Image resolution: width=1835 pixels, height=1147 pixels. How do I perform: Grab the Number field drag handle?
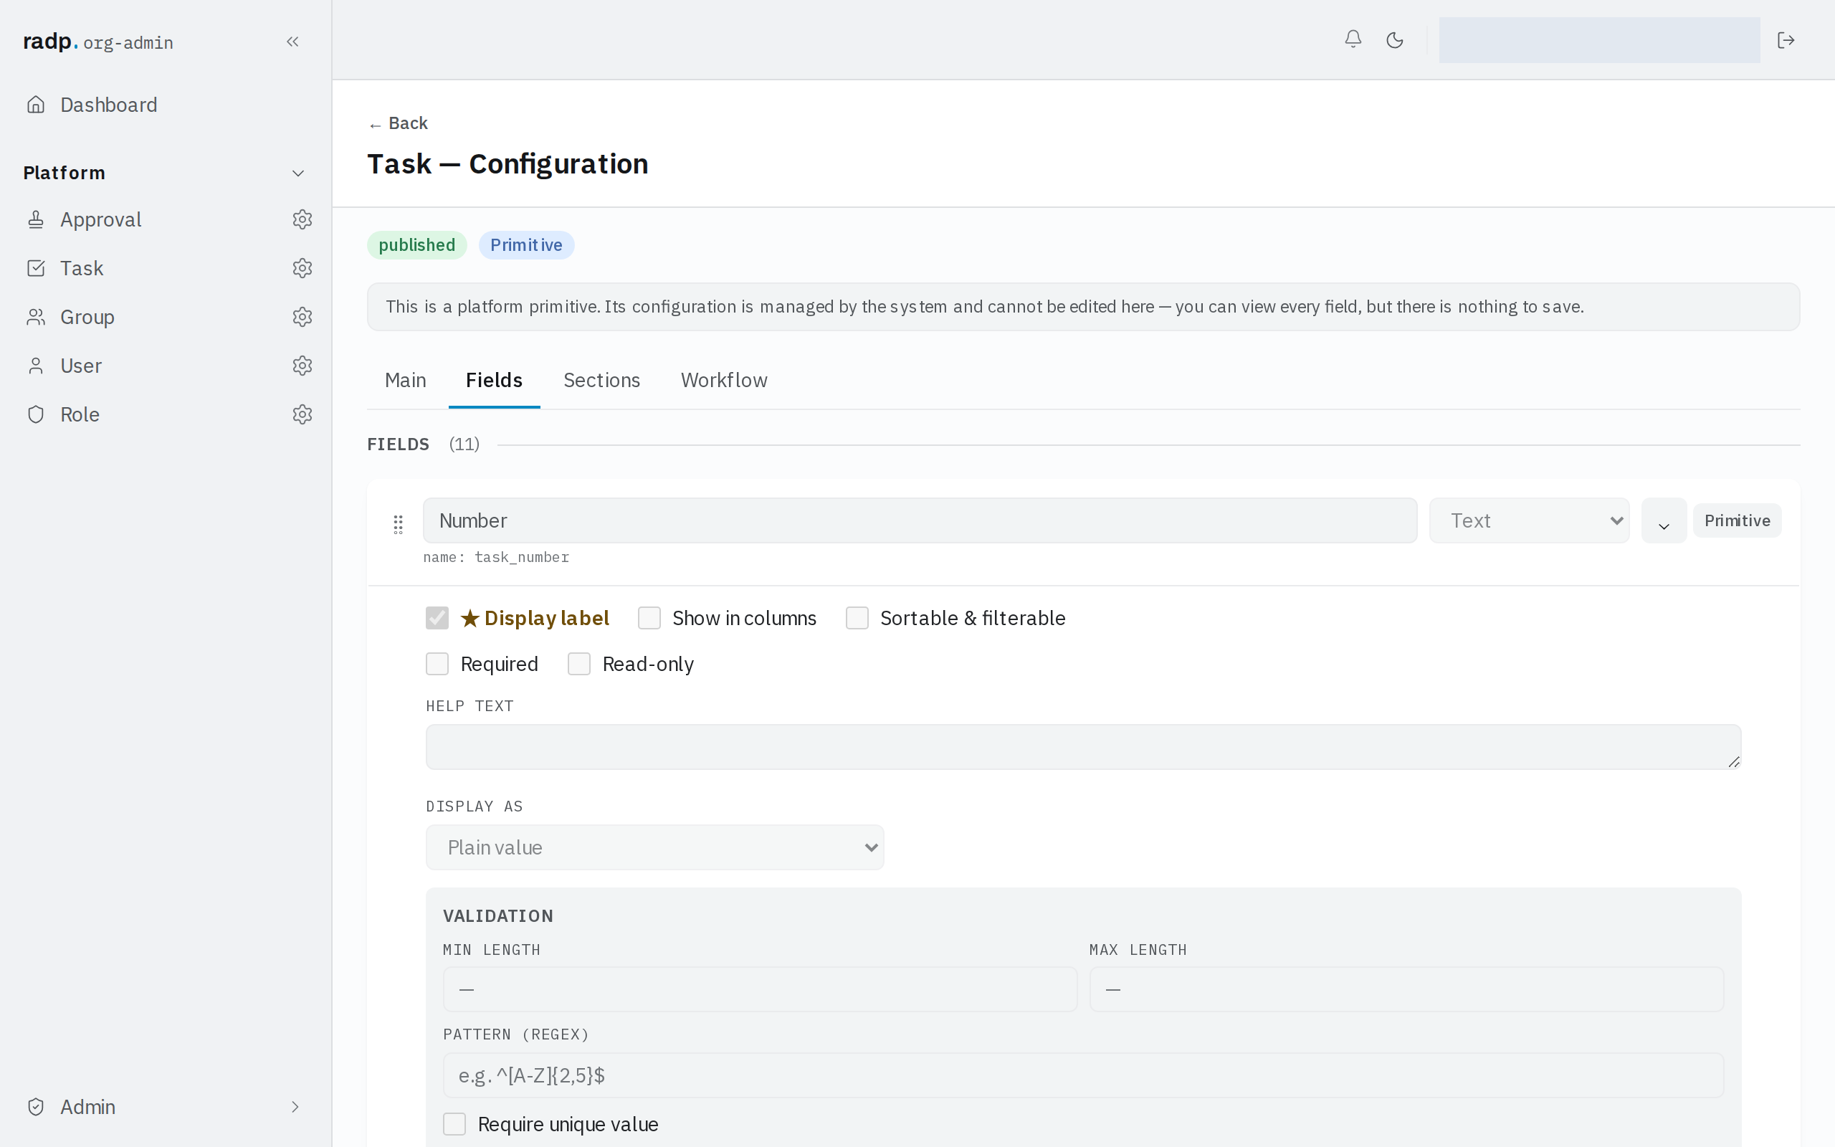398,524
